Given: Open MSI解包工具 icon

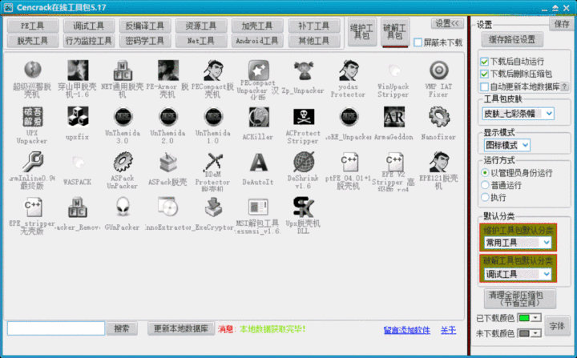Looking at the screenshot, I should pos(258,207).
